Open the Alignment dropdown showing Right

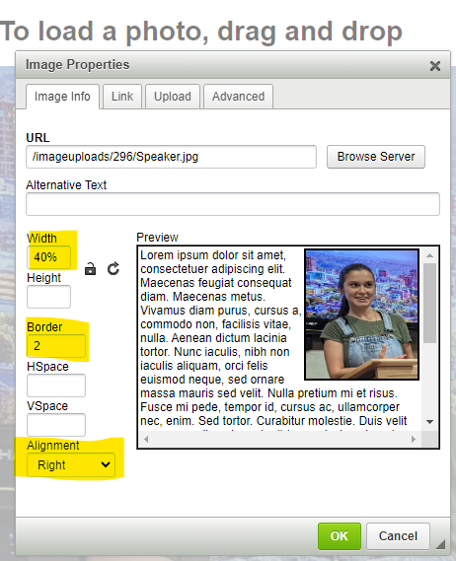pyautogui.click(x=71, y=464)
